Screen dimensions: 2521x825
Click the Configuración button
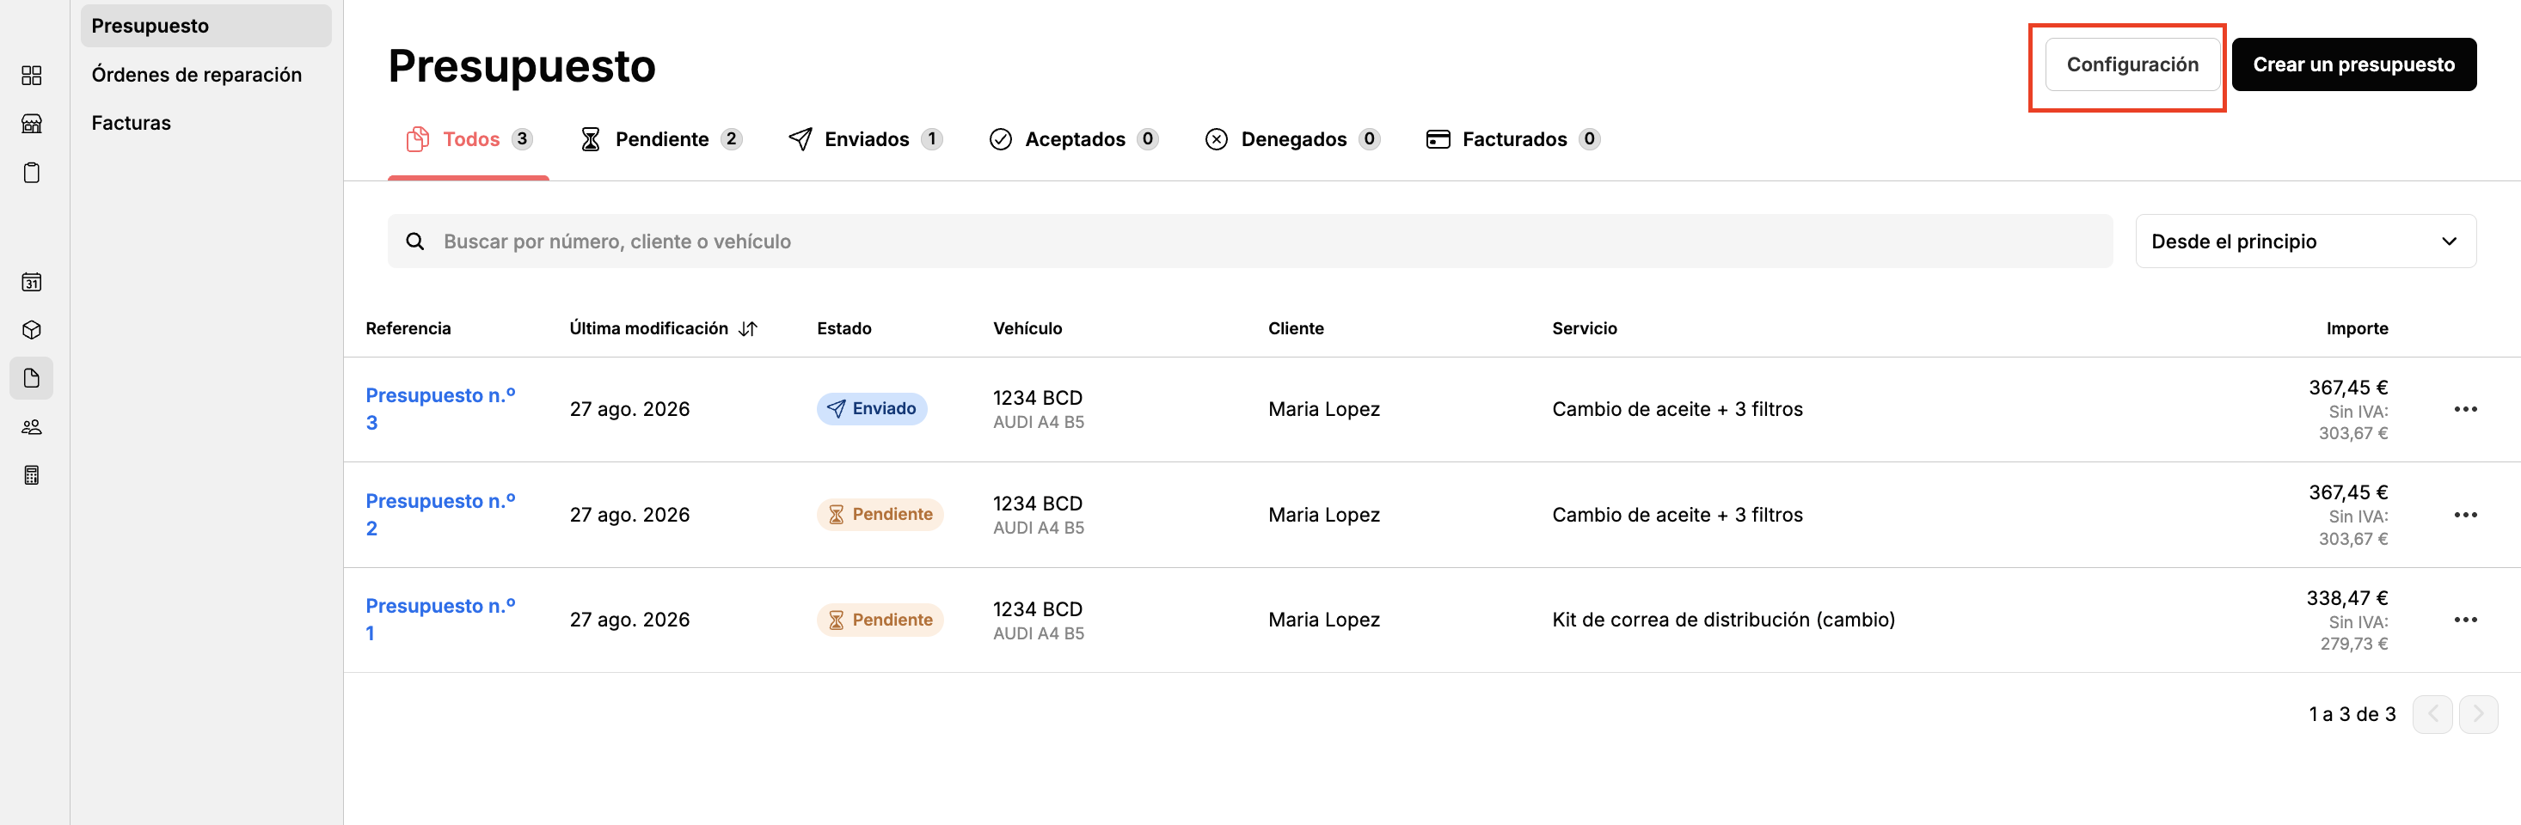(2132, 64)
